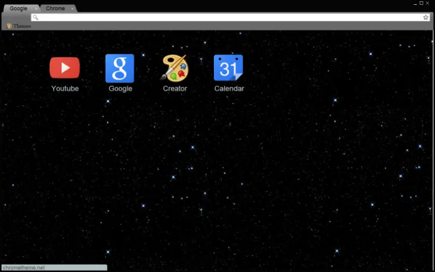Click the Youtube text label
The image size is (435, 272).
click(x=65, y=88)
